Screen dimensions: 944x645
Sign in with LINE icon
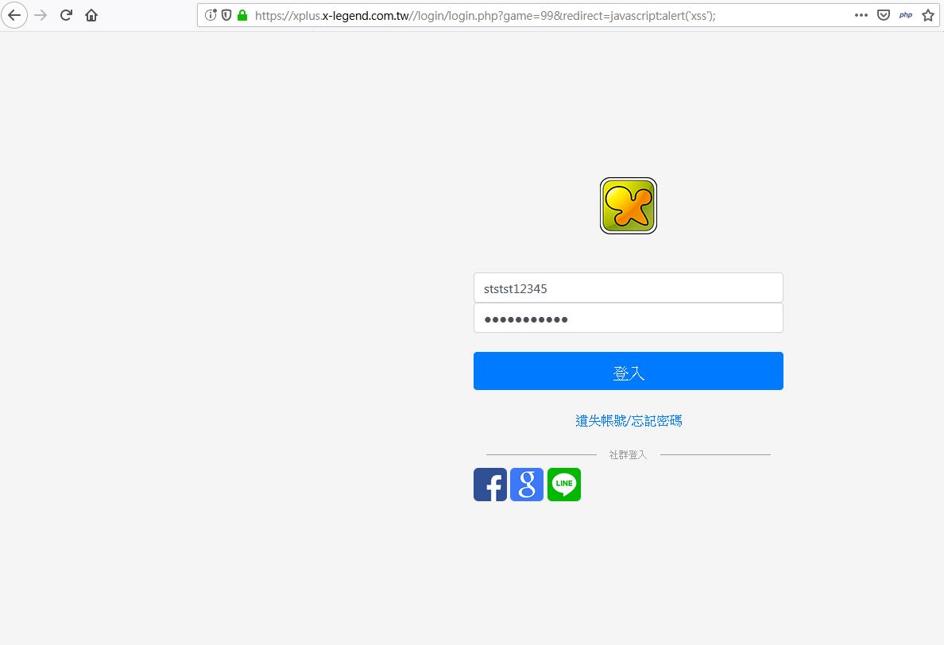click(x=564, y=485)
